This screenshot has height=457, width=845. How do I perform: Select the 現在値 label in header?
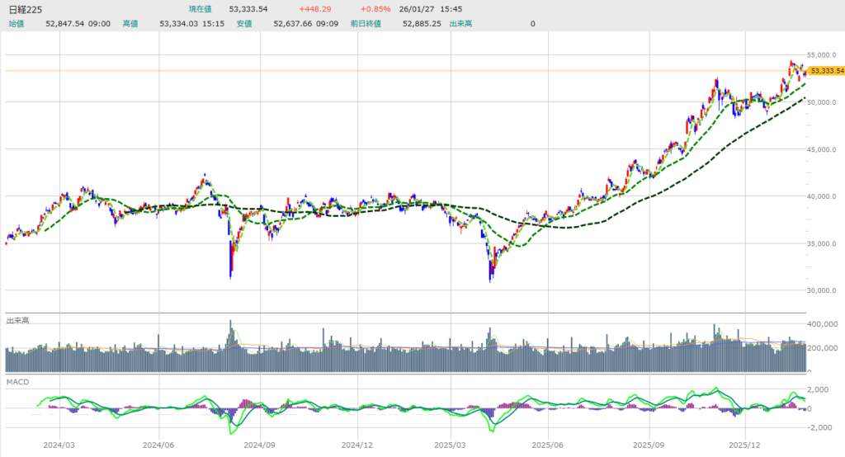click(x=201, y=9)
